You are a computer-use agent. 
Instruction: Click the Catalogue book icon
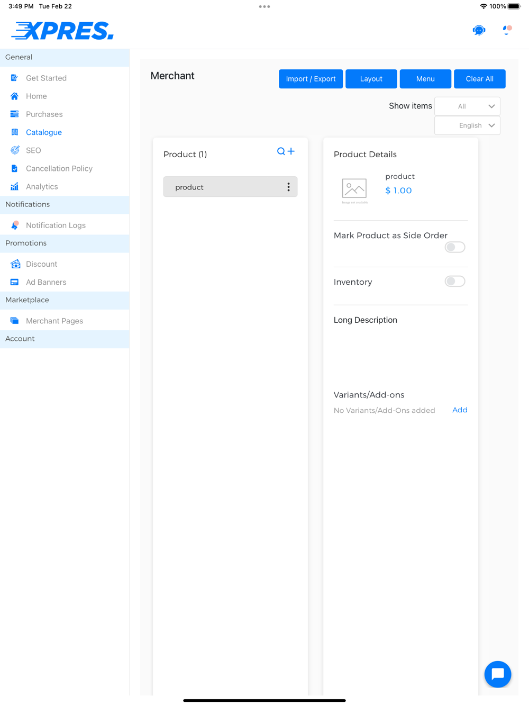14,132
